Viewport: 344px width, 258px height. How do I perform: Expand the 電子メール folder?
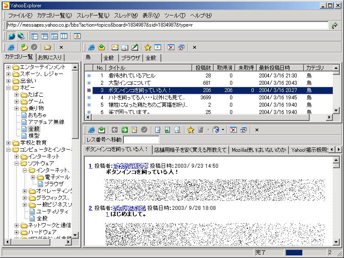[33, 177]
